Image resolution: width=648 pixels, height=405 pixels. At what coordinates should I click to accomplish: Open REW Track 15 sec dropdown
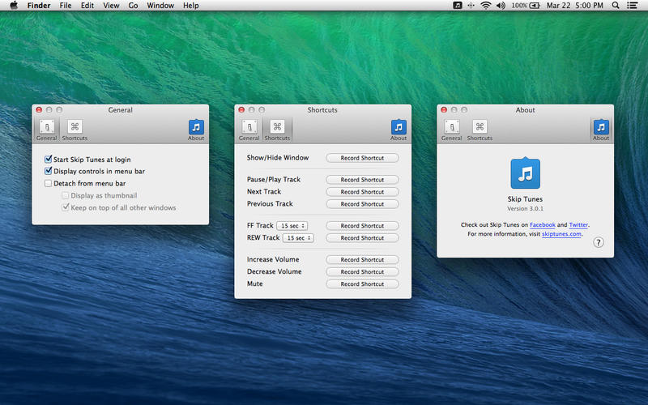point(298,237)
